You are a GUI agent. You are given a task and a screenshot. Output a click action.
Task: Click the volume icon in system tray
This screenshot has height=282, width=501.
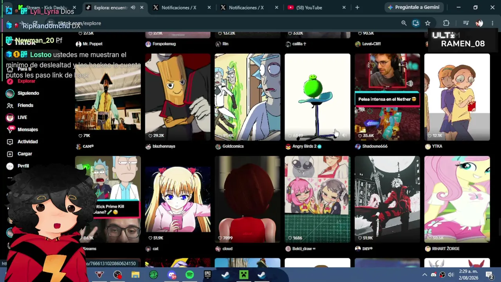[x=451, y=275]
